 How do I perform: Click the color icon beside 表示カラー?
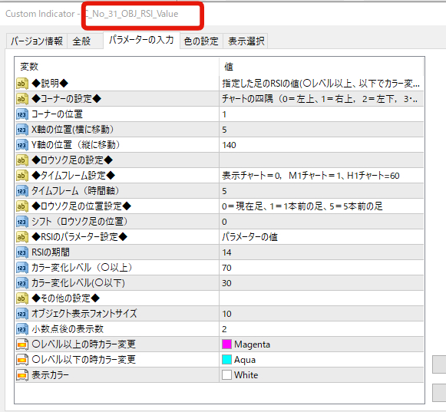click(22, 375)
